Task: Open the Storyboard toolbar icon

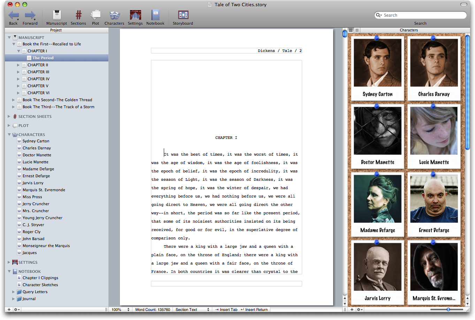Action: (x=183, y=15)
